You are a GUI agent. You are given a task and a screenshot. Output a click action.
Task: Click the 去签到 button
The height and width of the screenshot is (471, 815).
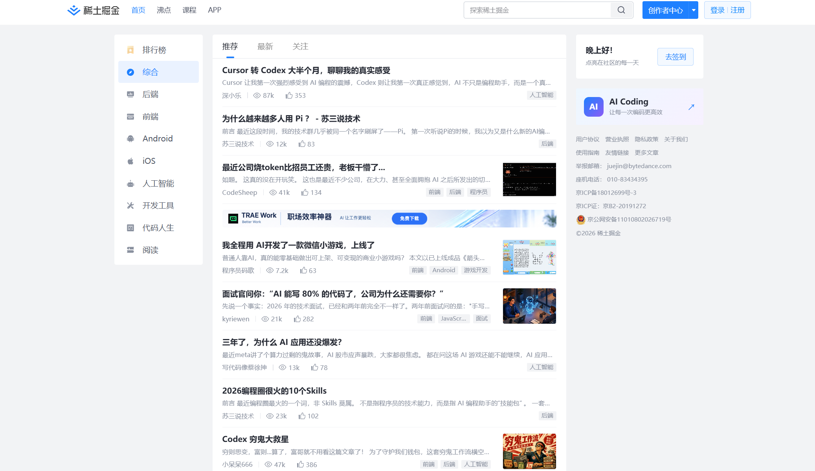675,57
